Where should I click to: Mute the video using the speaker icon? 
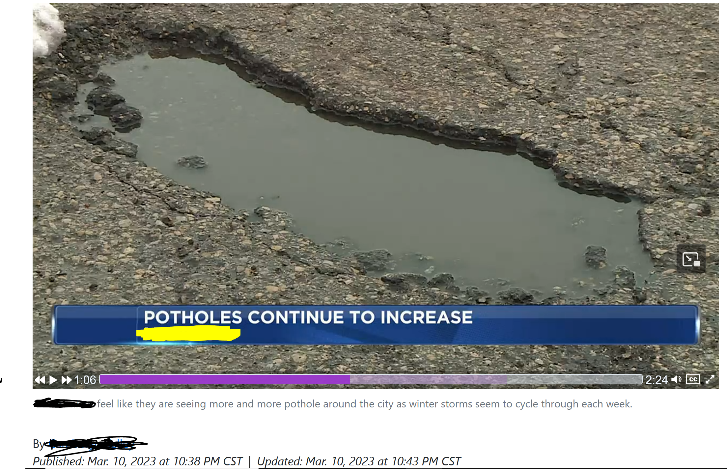[x=677, y=380]
